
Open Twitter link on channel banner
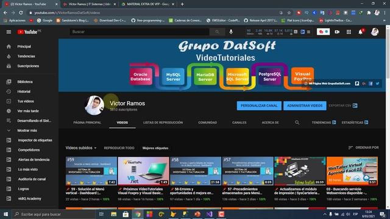coord(377,84)
